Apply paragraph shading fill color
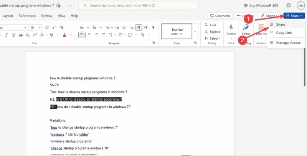The height and width of the screenshot is (156, 307). tap(142, 35)
